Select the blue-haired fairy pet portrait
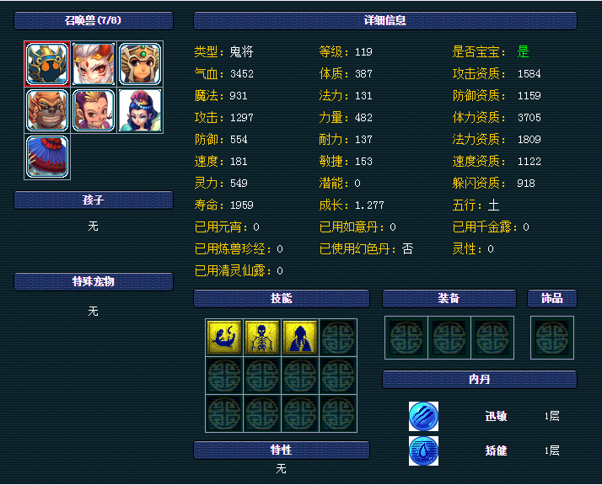Screen dimensions: 602x485 140,110
